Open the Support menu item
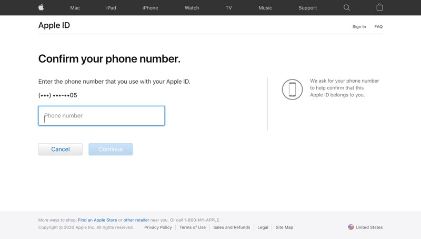This screenshot has height=239, width=421. pos(308,8)
